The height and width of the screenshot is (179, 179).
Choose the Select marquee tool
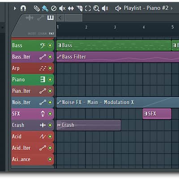pyautogui.click(x=88, y=9)
